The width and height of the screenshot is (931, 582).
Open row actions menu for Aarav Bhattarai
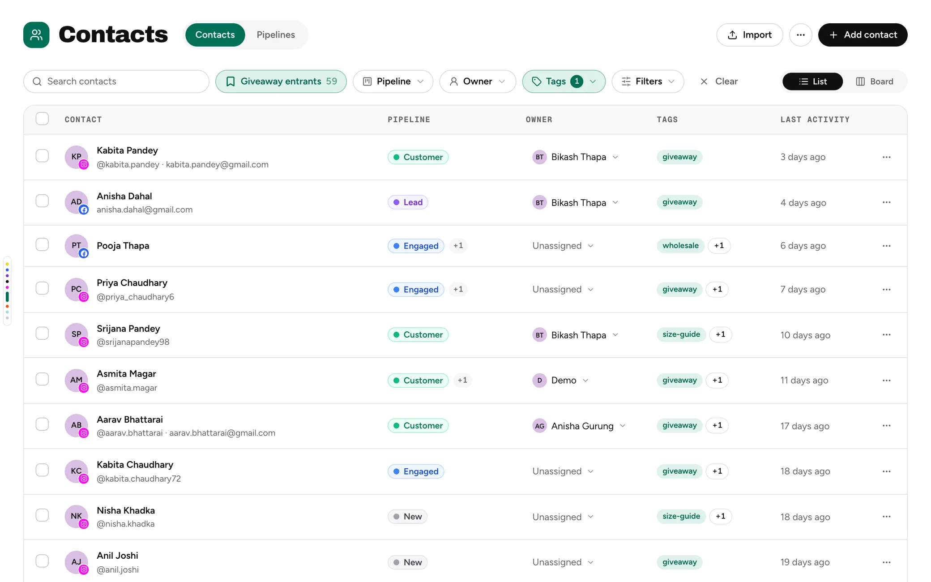pyautogui.click(x=886, y=426)
